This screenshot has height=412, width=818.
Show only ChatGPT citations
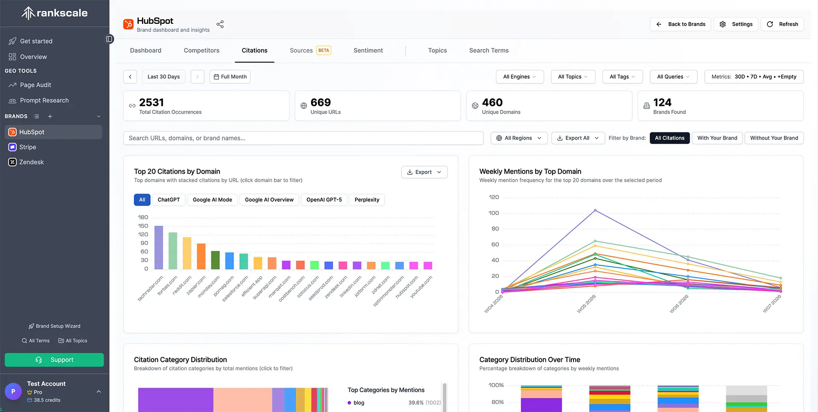pos(169,200)
